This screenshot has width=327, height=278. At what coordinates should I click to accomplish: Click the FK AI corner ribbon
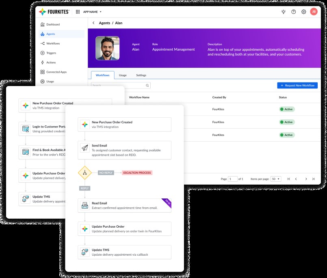[x=167, y=203]
